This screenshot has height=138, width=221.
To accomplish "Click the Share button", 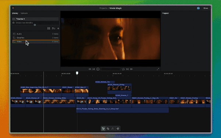I will (x=206, y=8).
